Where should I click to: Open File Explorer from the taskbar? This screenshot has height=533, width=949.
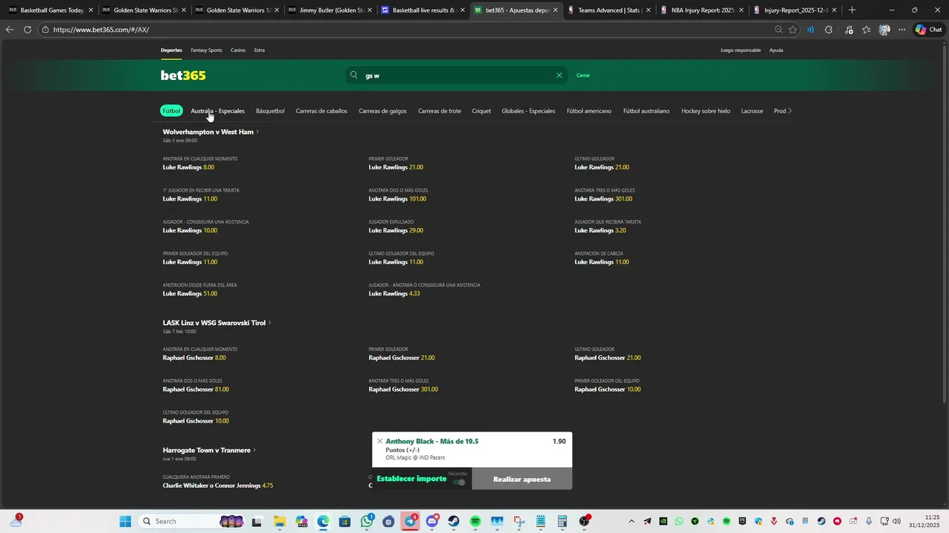tap(280, 521)
